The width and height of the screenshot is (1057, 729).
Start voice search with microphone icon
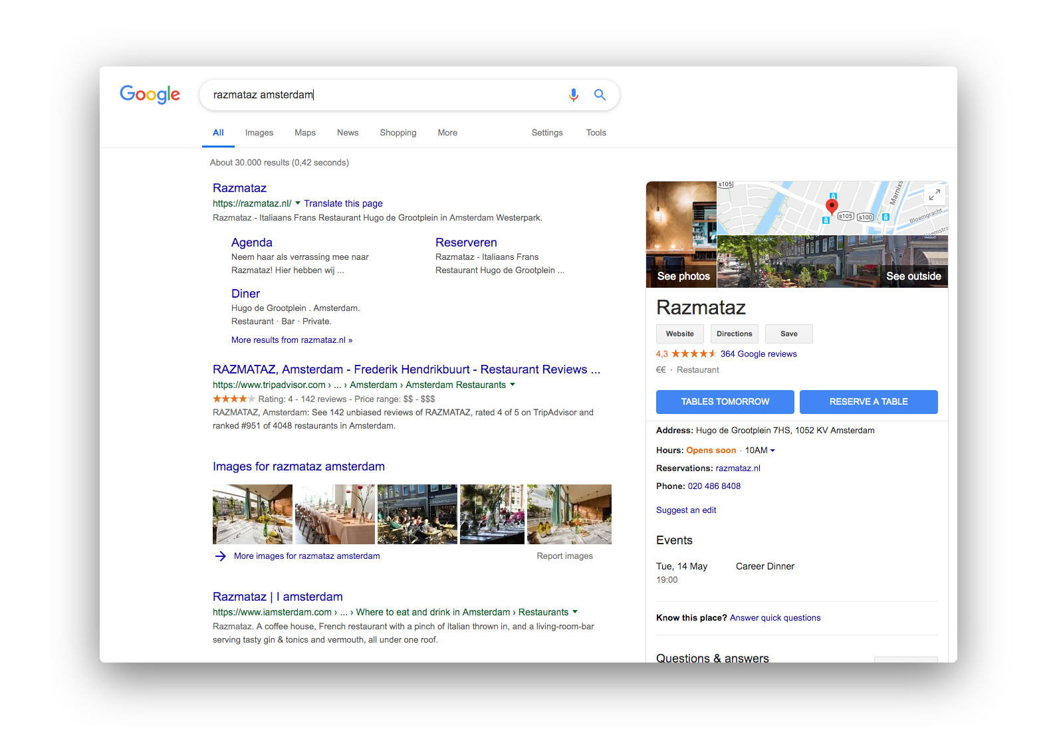click(x=573, y=95)
